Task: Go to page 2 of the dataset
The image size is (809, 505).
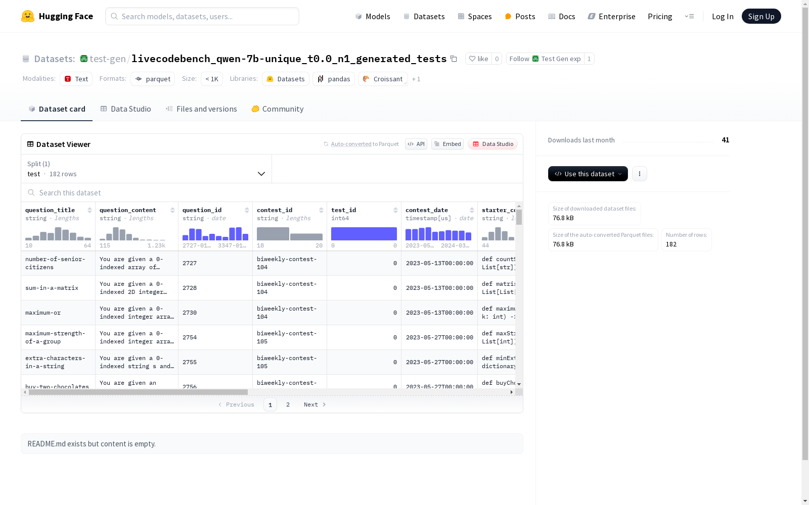Action: pyautogui.click(x=288, y=405)
